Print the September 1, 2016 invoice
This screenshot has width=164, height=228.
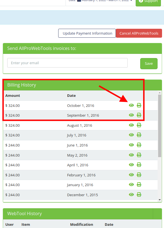139,115
